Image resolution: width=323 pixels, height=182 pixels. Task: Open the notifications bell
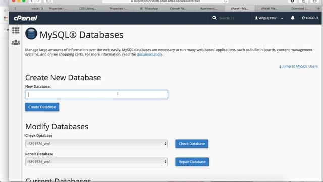click(293, 18)
